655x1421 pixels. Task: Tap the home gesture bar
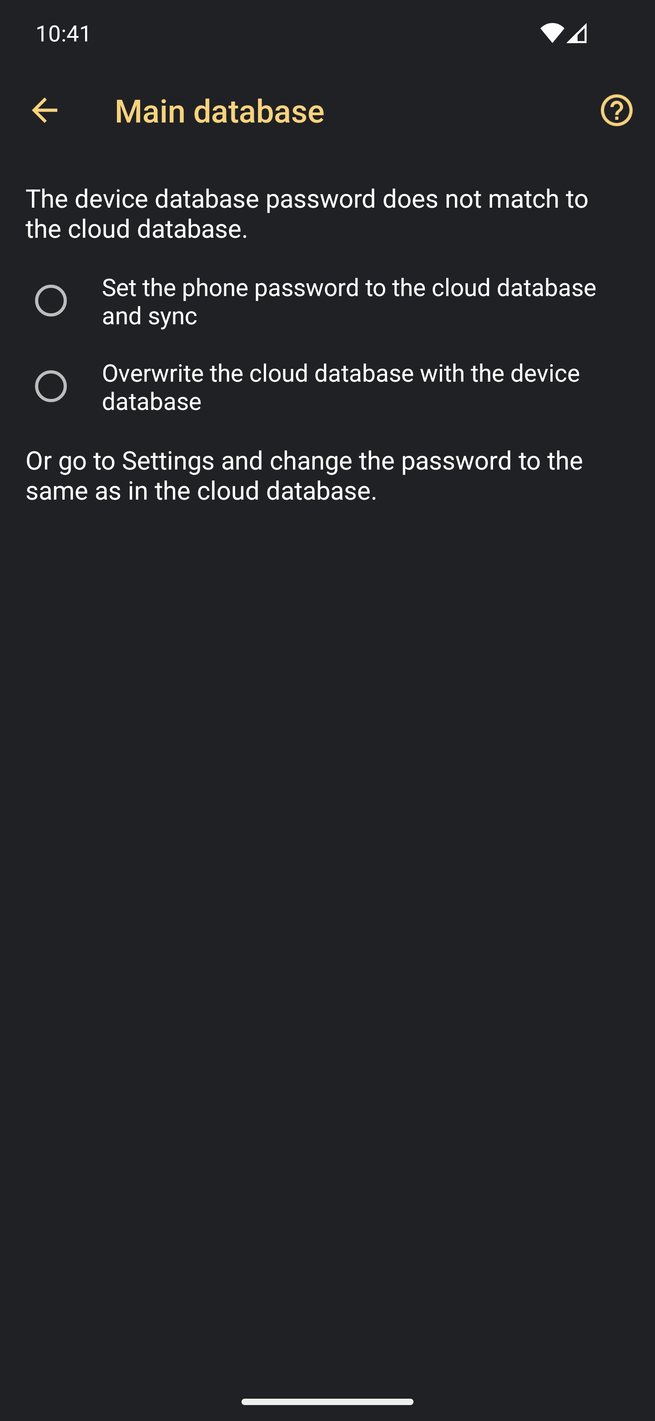click(327, 1402)
